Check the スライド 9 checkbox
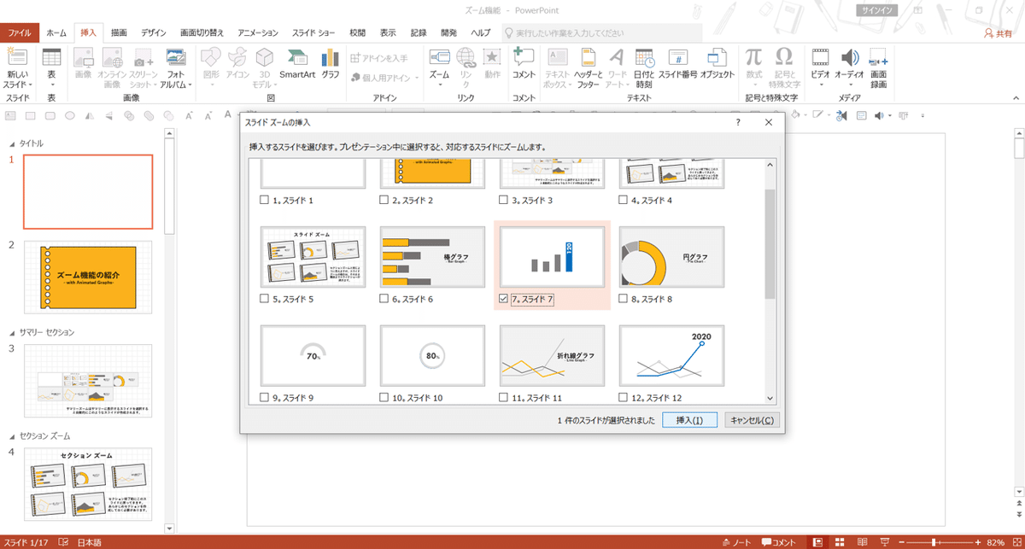 tap(264, 398)
